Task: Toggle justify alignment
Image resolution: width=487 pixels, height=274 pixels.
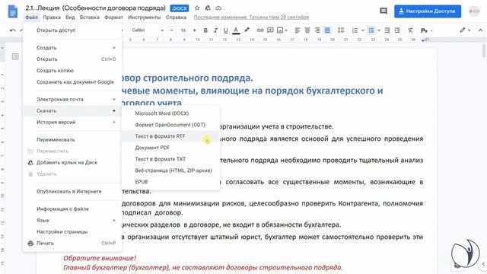Action: [x=327, y=30]
